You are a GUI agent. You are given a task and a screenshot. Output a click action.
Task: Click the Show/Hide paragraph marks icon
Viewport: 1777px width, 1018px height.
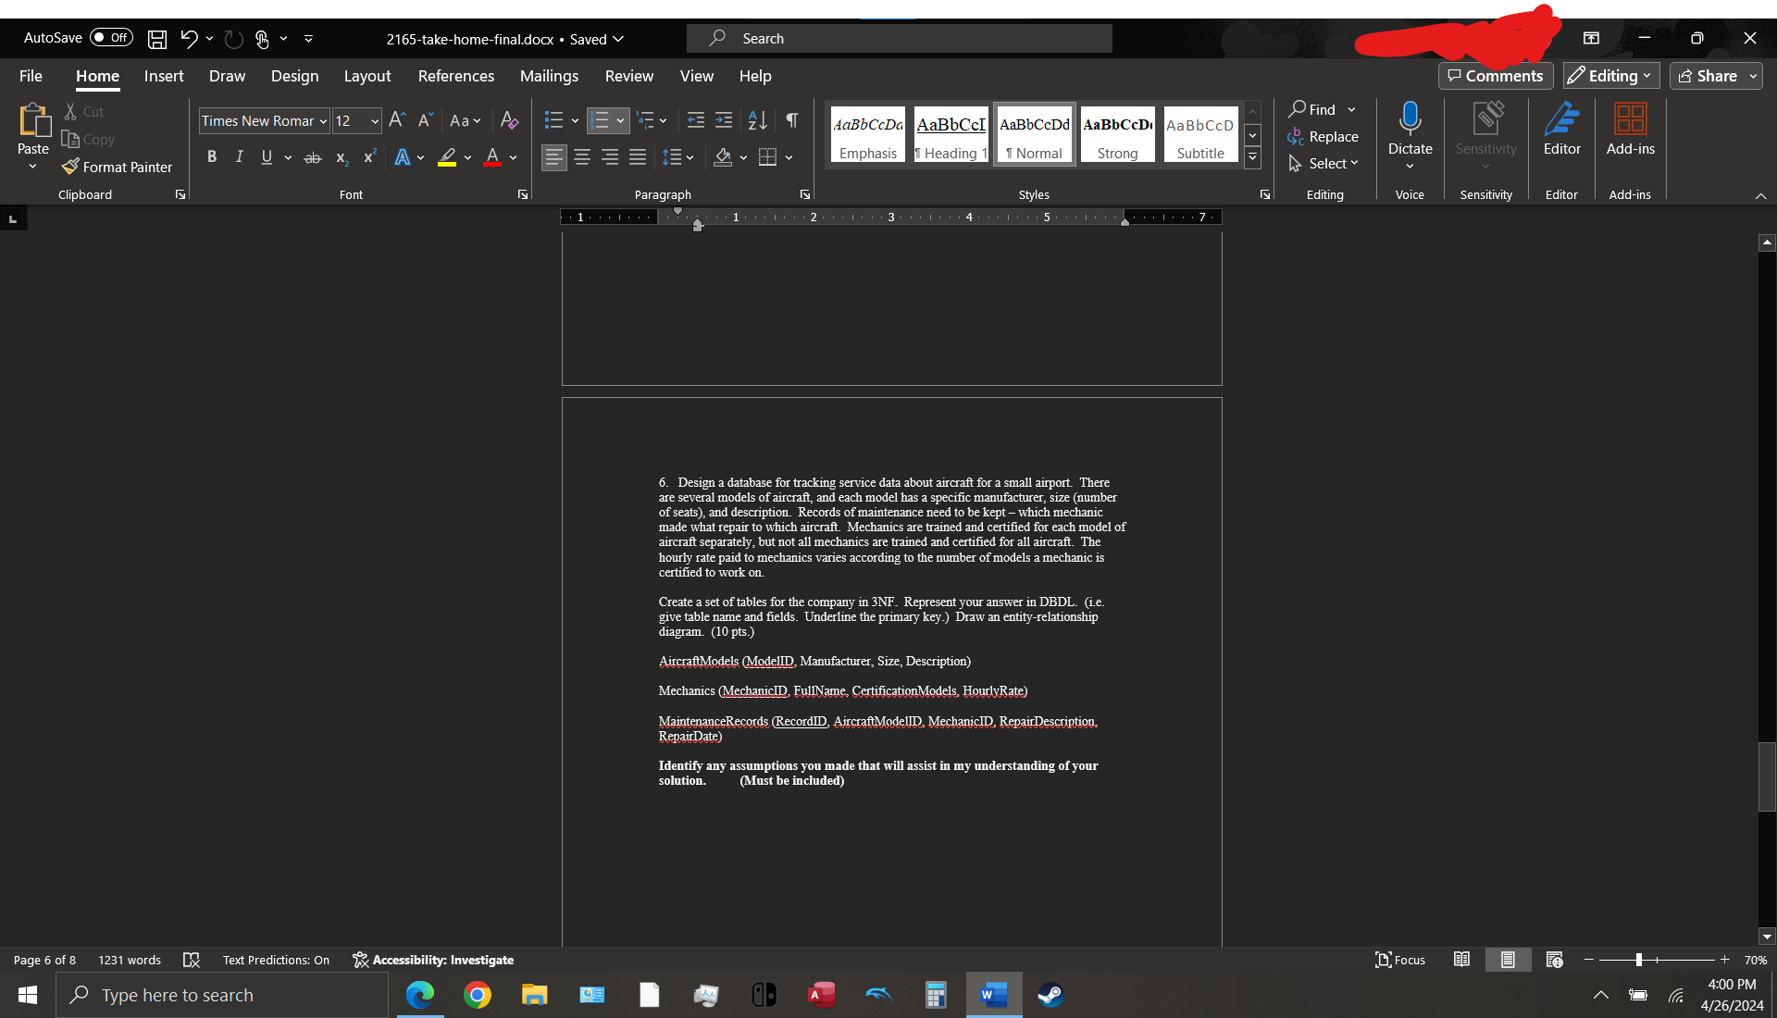coord(792,120)
